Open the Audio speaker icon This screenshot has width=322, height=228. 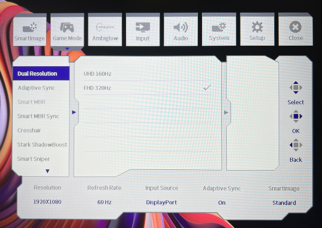click(181, 26)
